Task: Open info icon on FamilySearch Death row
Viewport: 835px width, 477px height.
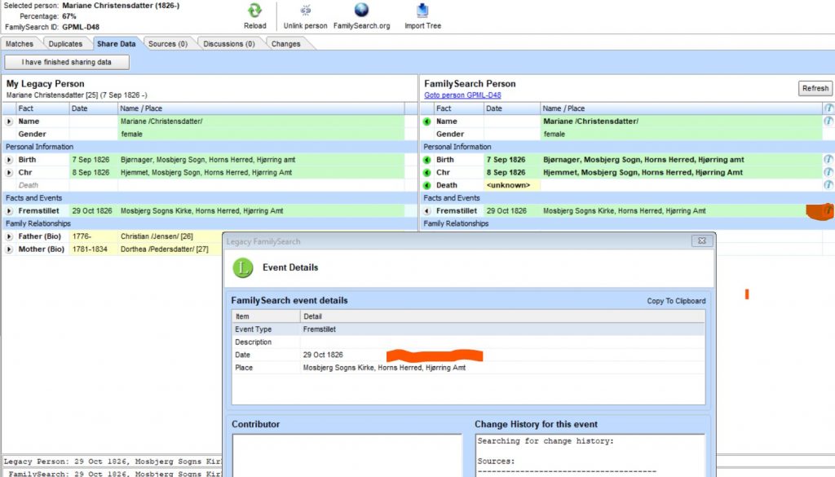Action: pyautogui.click(x=828, y=185)
